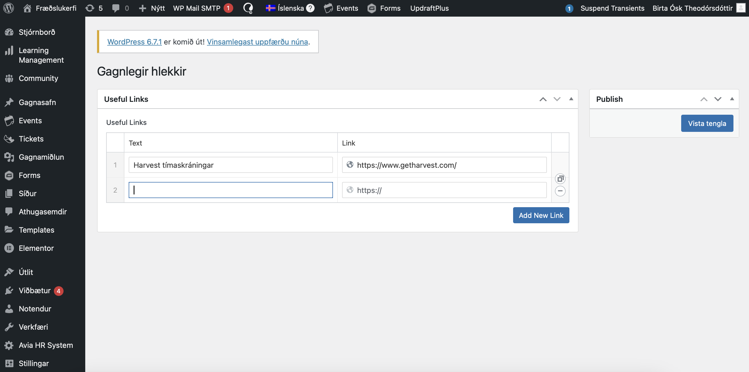Click the updates refresh icon
The width and height of the screenshot is (749, 372).
coord(90,8)
